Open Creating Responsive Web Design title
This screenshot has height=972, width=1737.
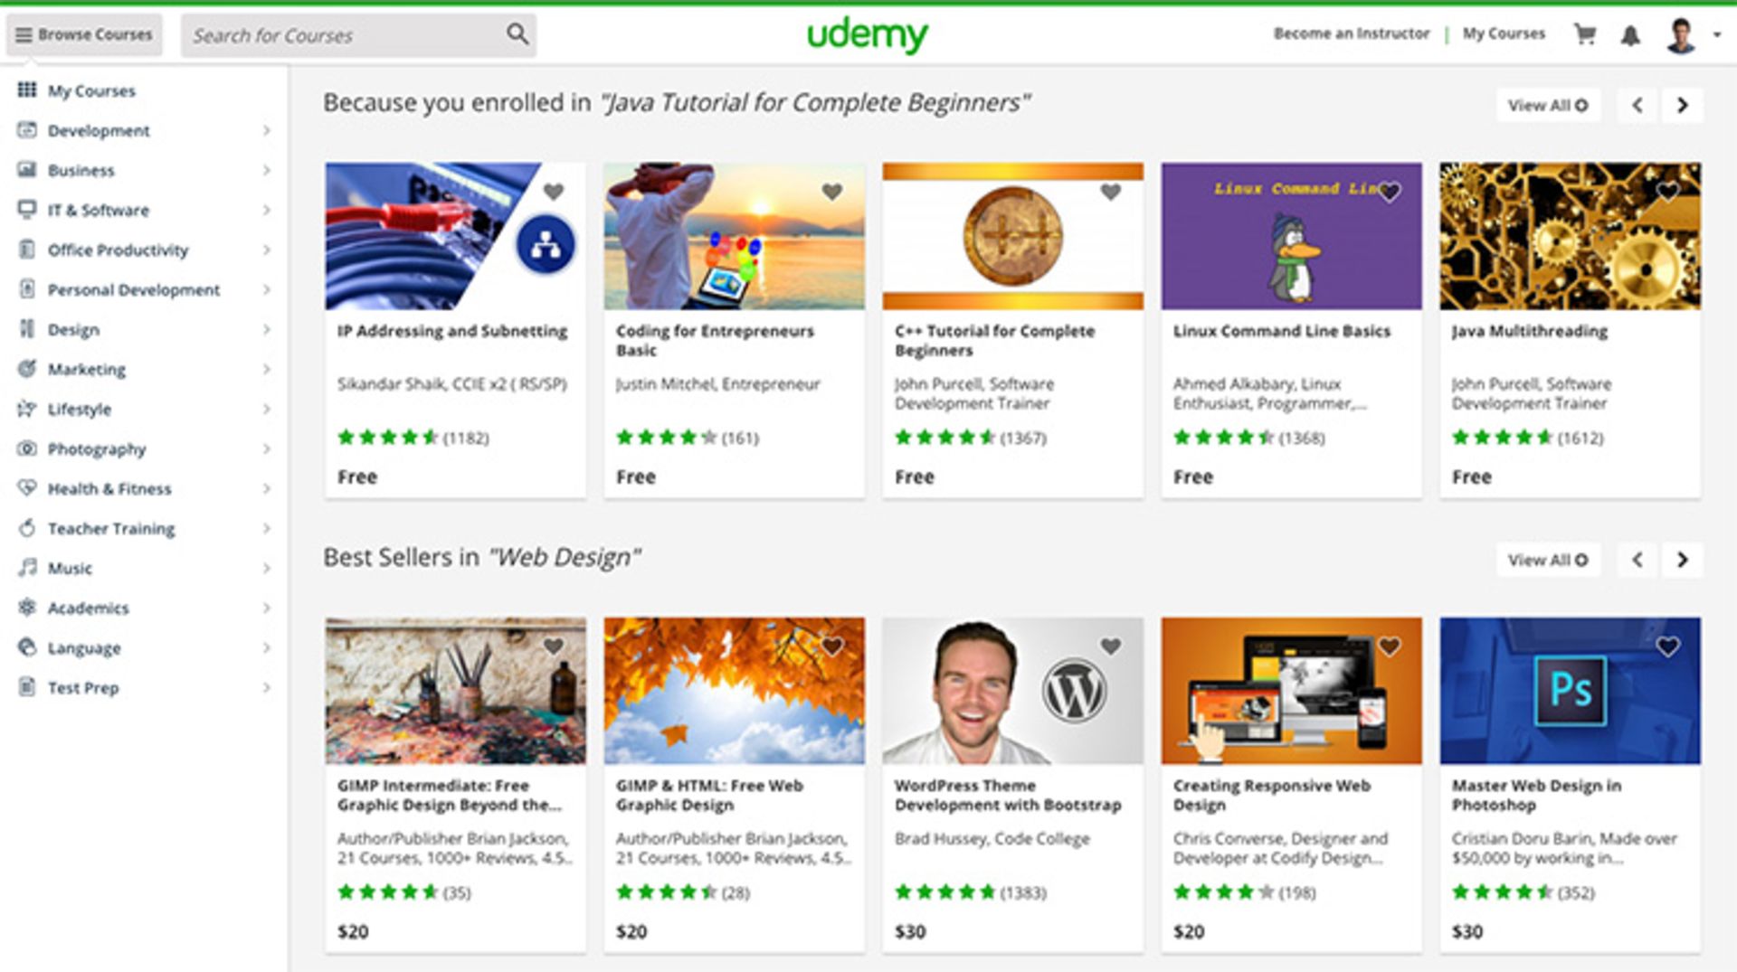click(1272, 795)
